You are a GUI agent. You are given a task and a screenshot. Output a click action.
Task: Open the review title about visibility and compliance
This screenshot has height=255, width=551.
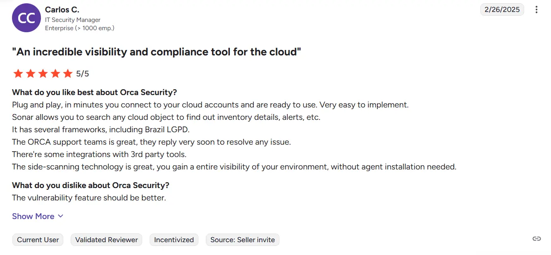coord(157,52)
